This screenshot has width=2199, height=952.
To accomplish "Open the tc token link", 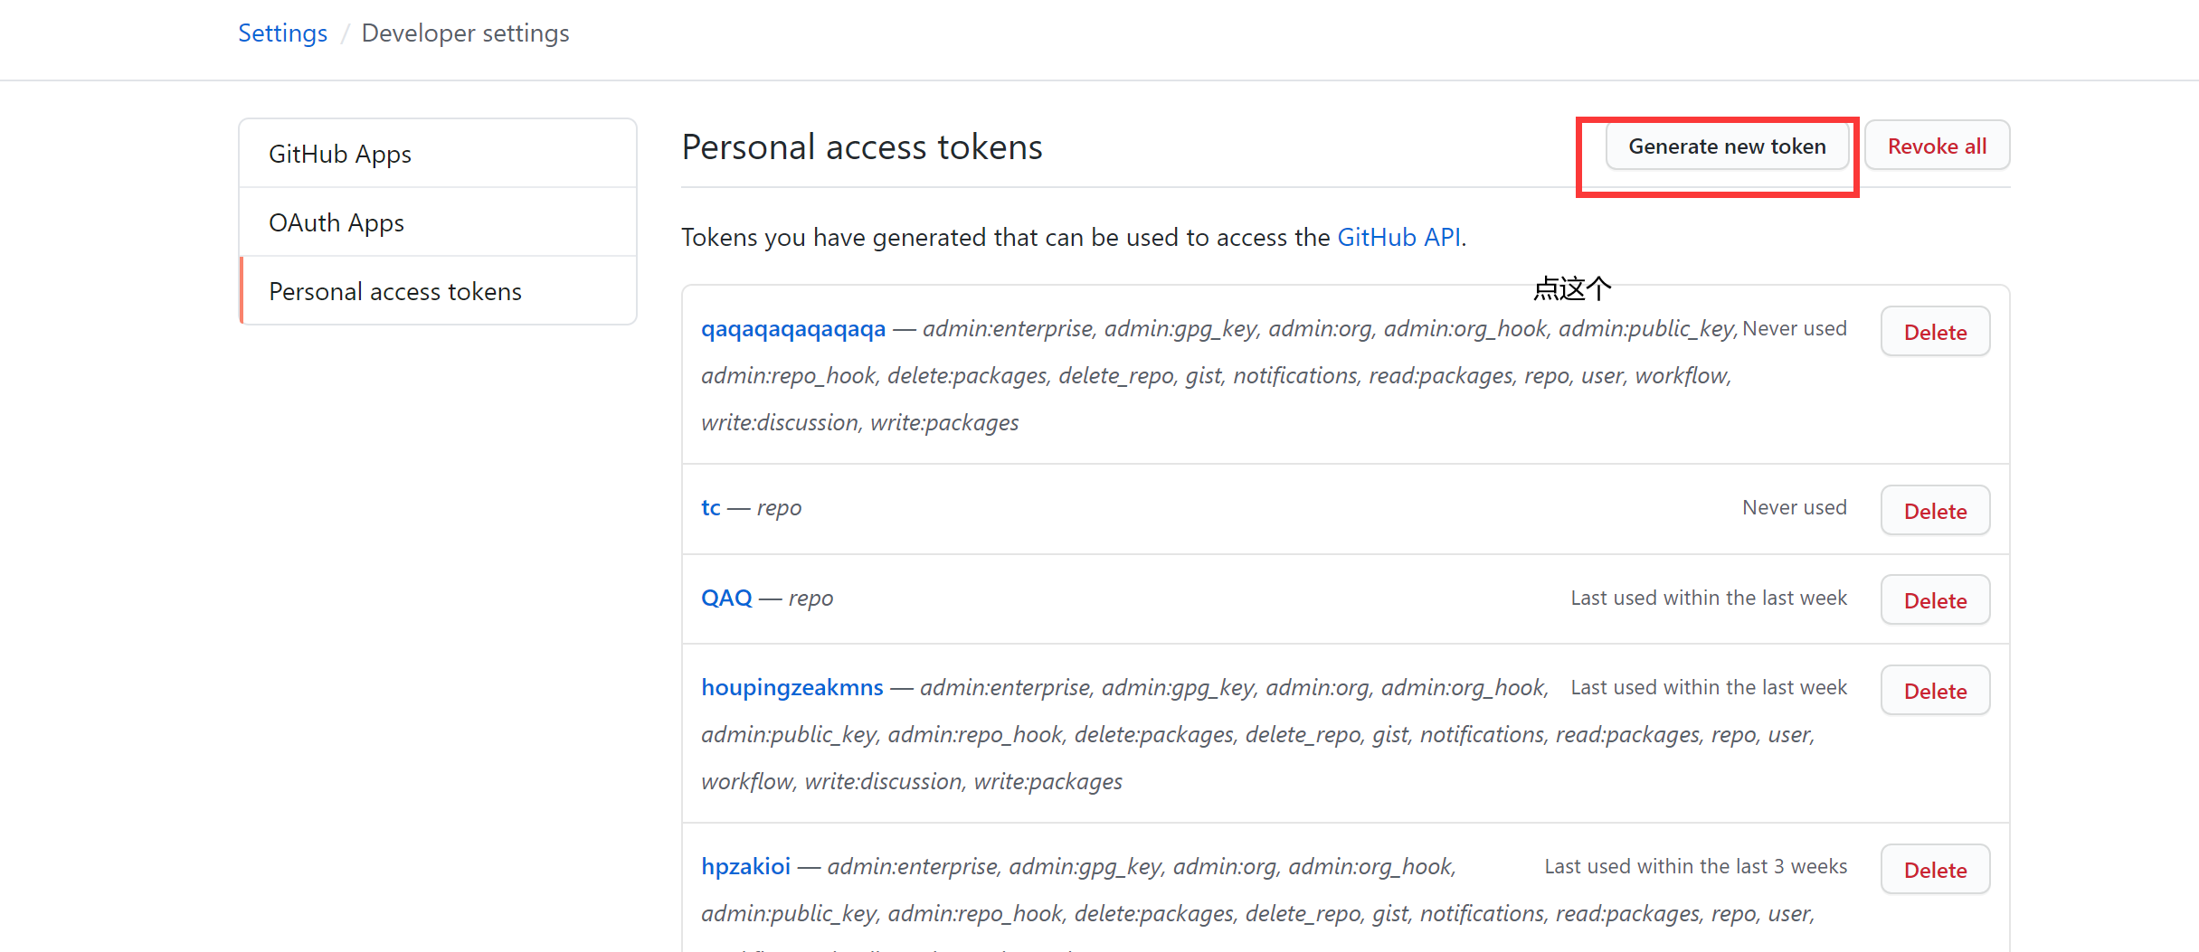I will point(711,507).
